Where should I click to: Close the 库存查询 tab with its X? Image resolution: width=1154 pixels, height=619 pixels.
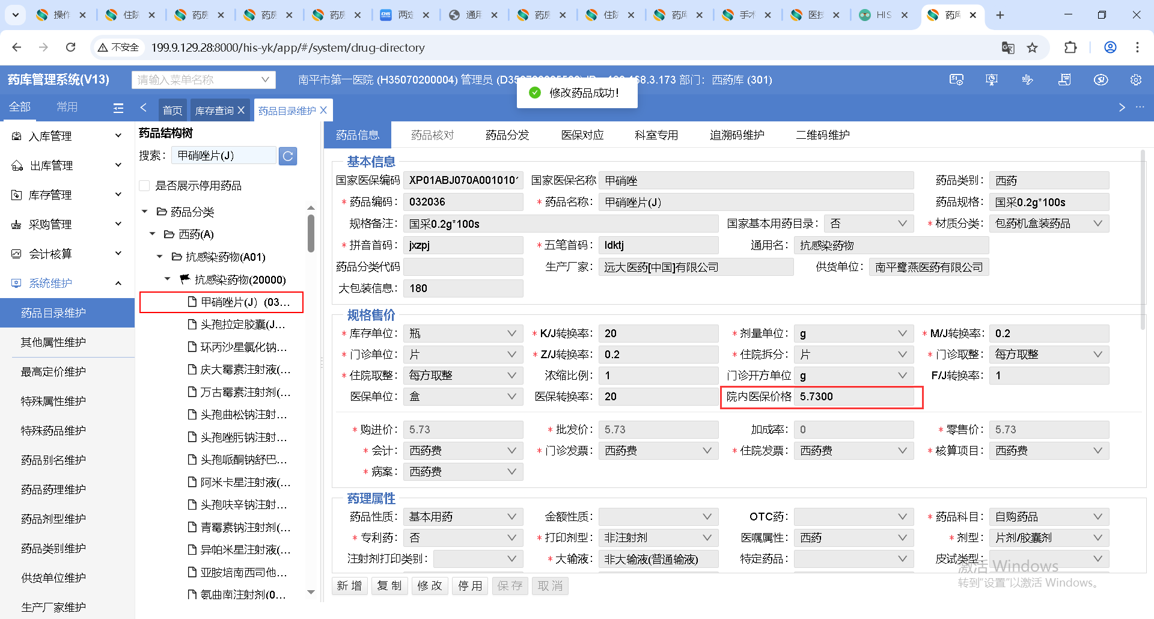pyautogui.click(x=241, y=111)
